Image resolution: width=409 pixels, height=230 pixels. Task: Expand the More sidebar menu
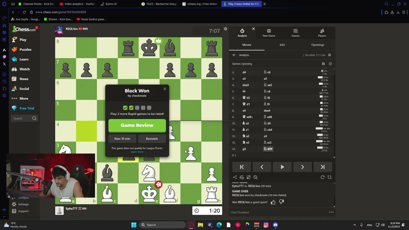pyautogui.click(x=20, y=98)
